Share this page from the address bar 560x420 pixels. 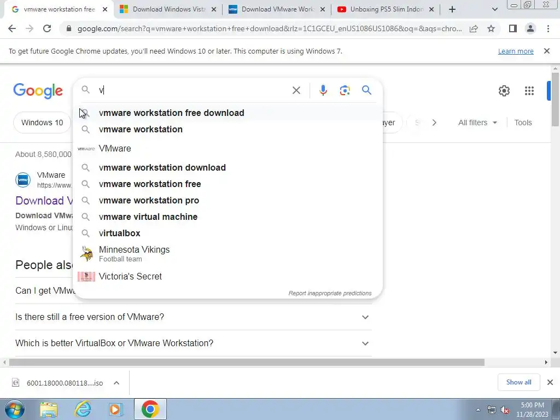click(474, 28)
